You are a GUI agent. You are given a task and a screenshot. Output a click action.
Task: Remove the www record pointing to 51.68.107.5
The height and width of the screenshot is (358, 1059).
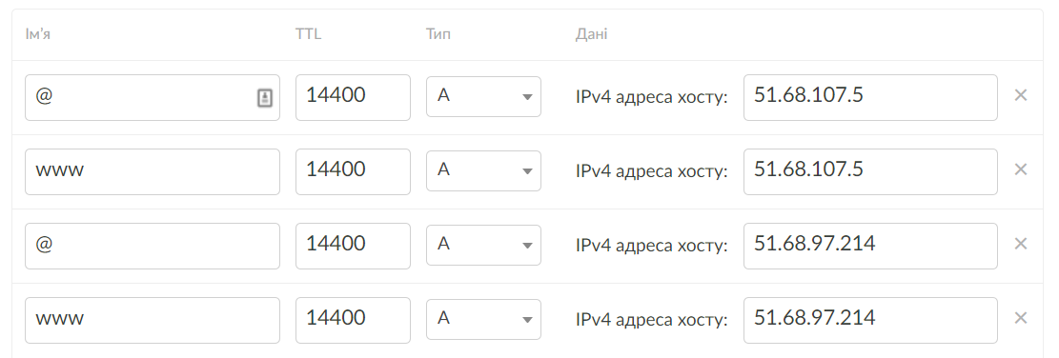click(x=1021, y=169)
